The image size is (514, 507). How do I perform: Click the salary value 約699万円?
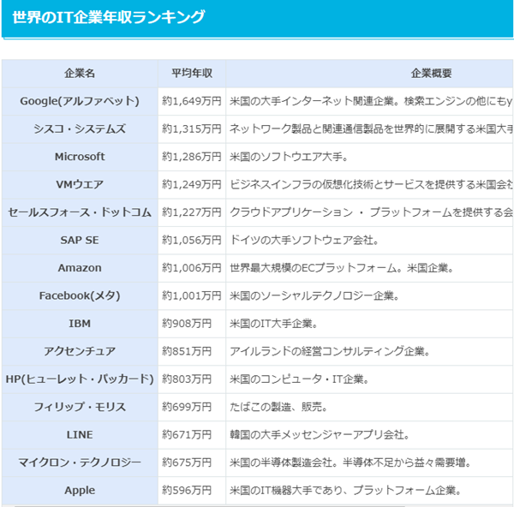click(x=187, y=407)
